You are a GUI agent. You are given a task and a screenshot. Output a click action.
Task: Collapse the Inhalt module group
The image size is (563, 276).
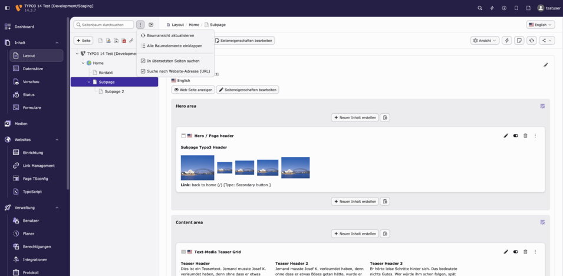tap(33, 42)
